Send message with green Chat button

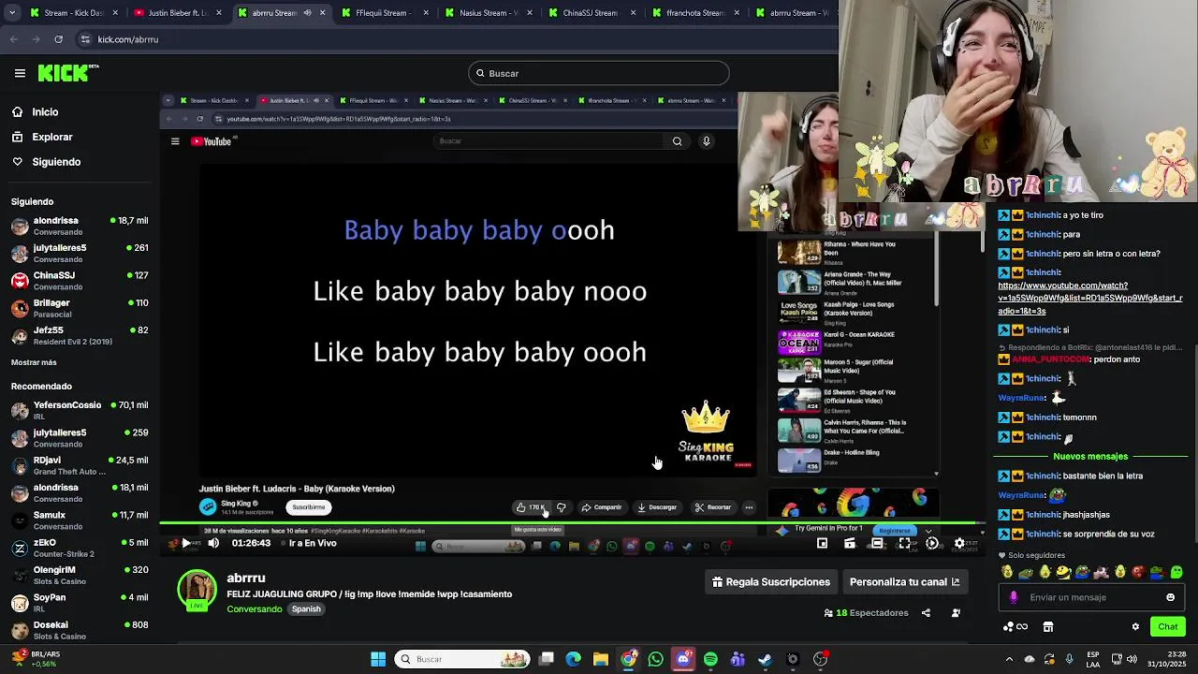click(1167, 627)
